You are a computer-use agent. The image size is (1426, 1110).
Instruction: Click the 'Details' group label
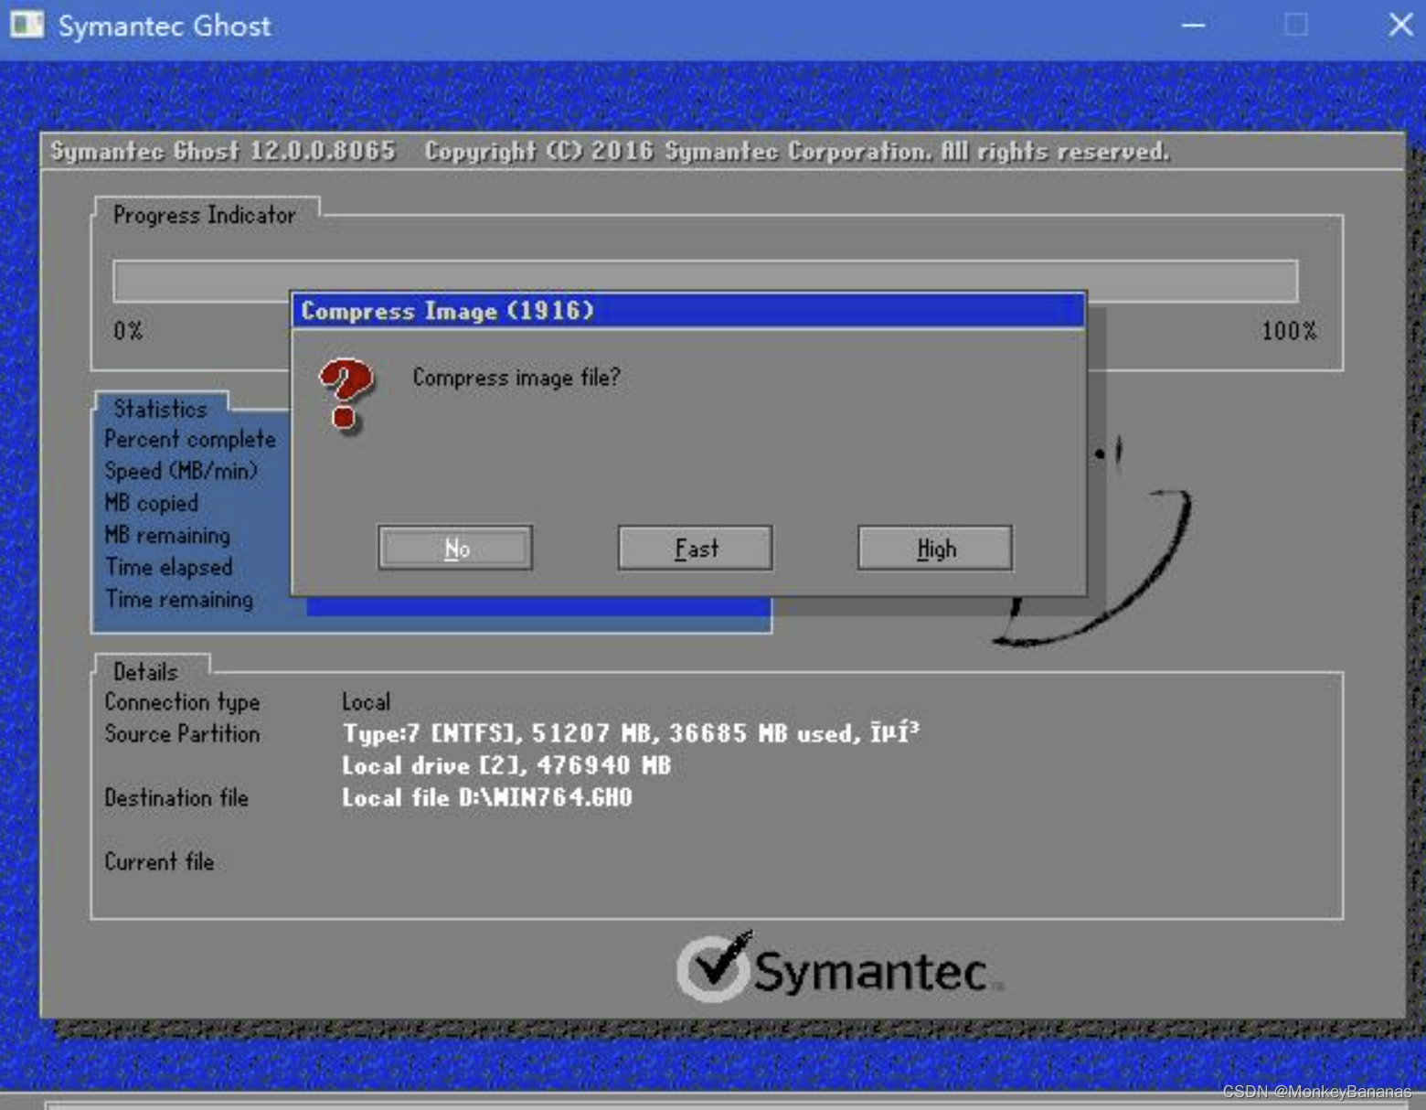[145, 673]
